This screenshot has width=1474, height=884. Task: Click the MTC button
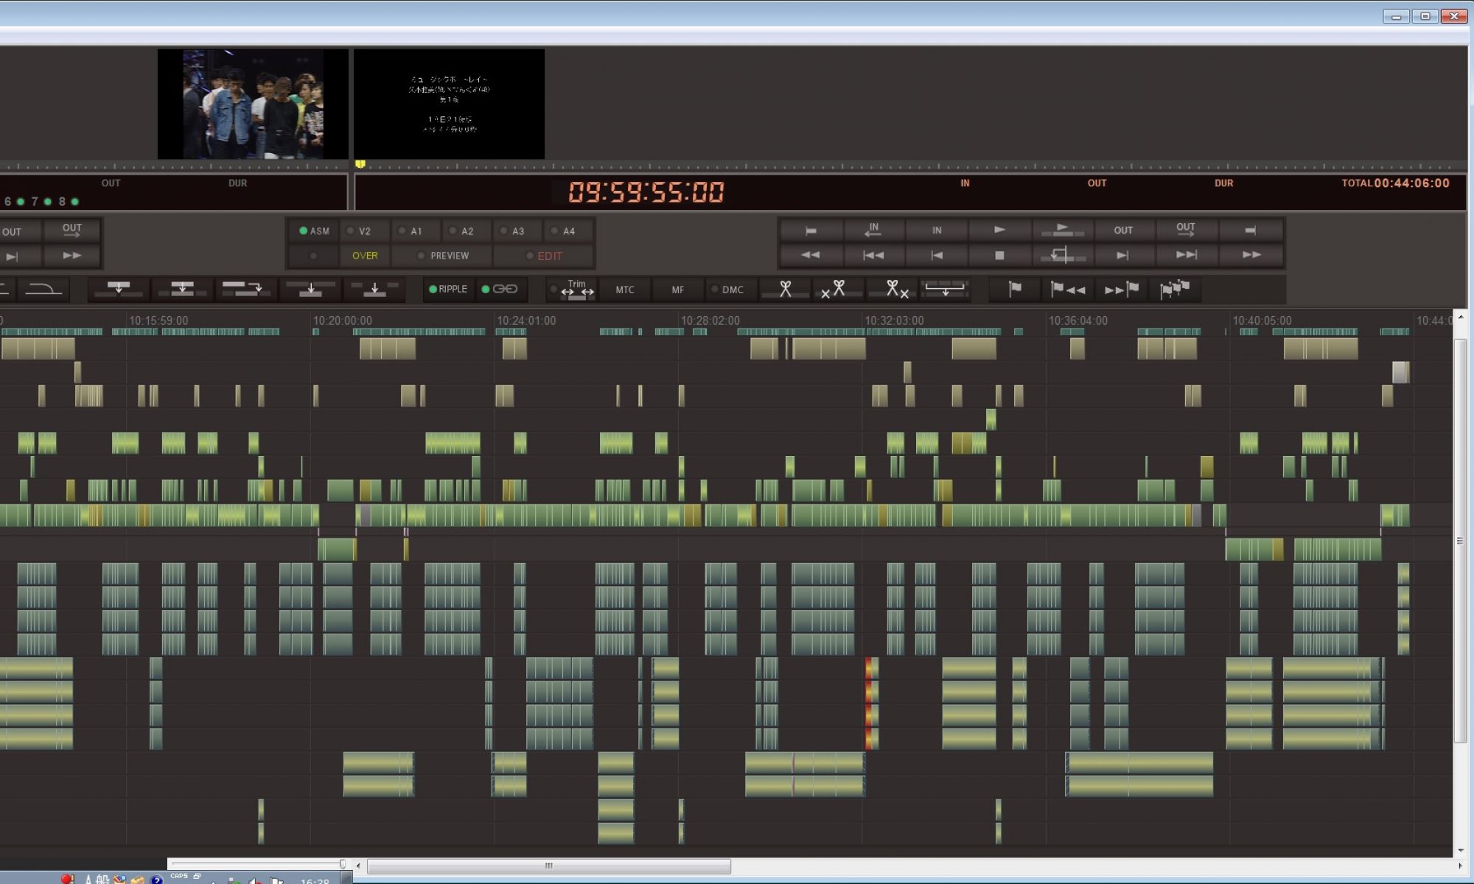point(625,290)
